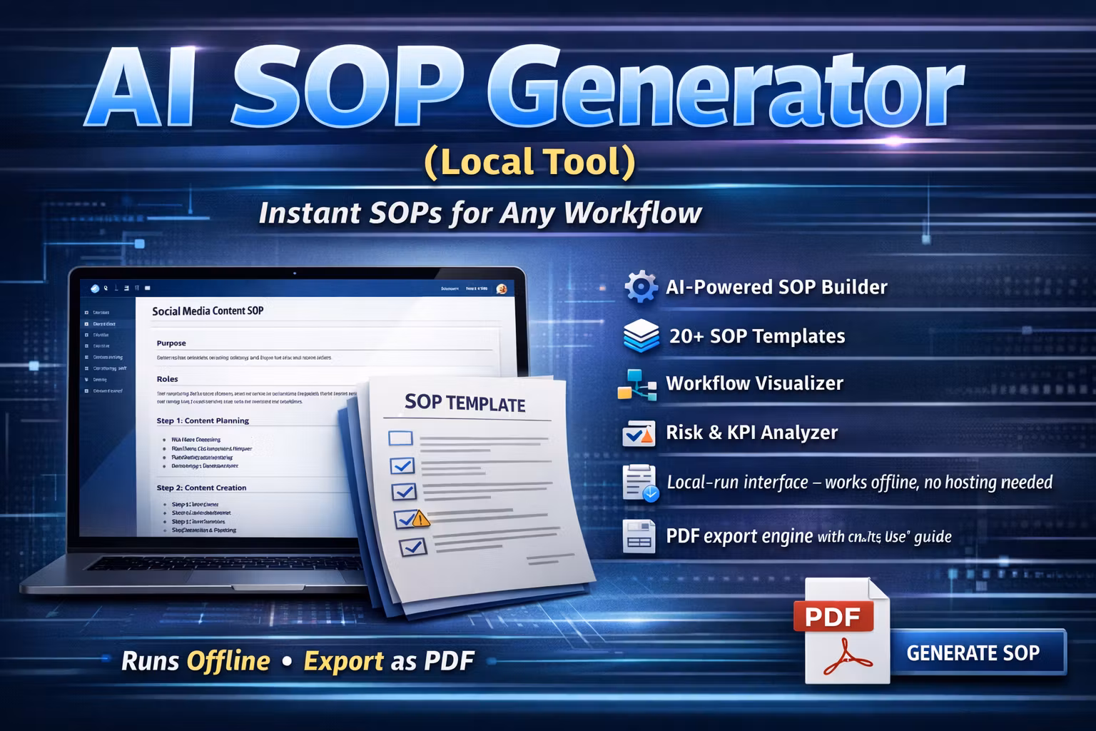Click the Export as PDF text
The image size is (1096, 731).
click(x=388, y=661)
